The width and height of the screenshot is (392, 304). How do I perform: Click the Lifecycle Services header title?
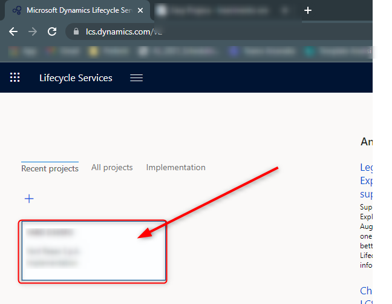click(x=76, y=78)
